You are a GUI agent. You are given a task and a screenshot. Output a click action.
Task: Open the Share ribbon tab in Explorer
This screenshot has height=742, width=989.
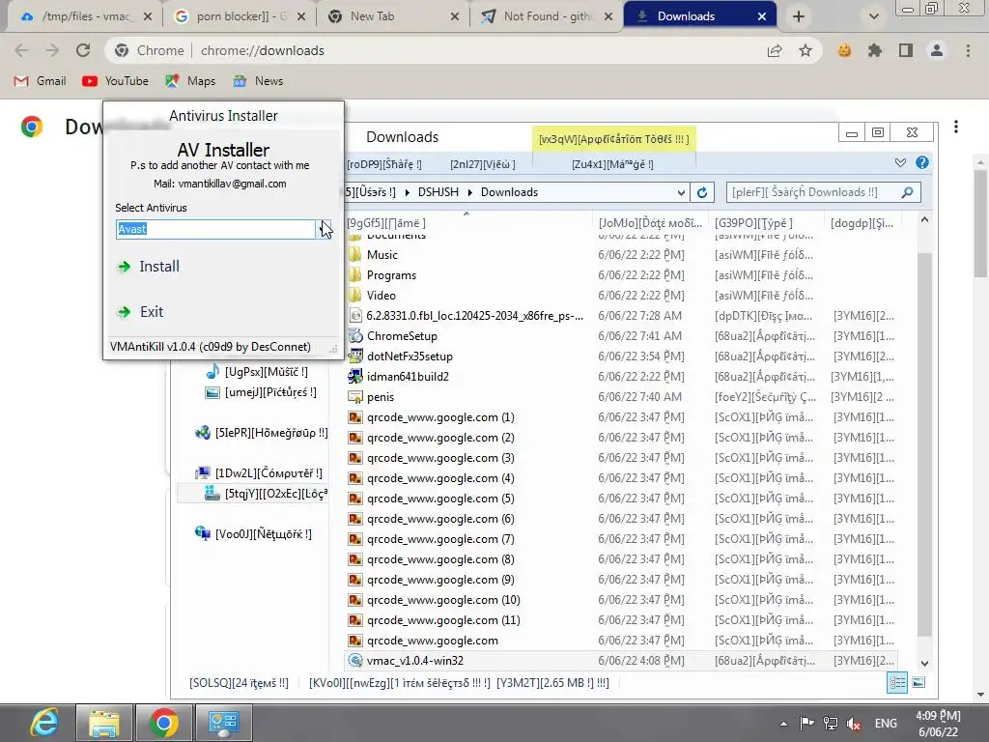pos(384,164)
